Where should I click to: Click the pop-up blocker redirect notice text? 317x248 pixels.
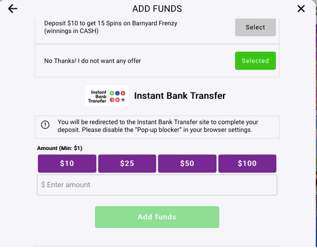[x=158, y=126]
